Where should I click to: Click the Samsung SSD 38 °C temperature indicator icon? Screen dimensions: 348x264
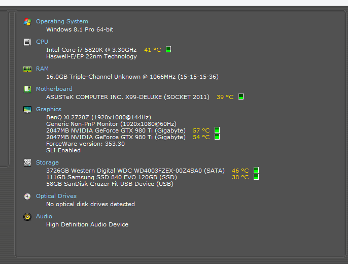point(256,177)
